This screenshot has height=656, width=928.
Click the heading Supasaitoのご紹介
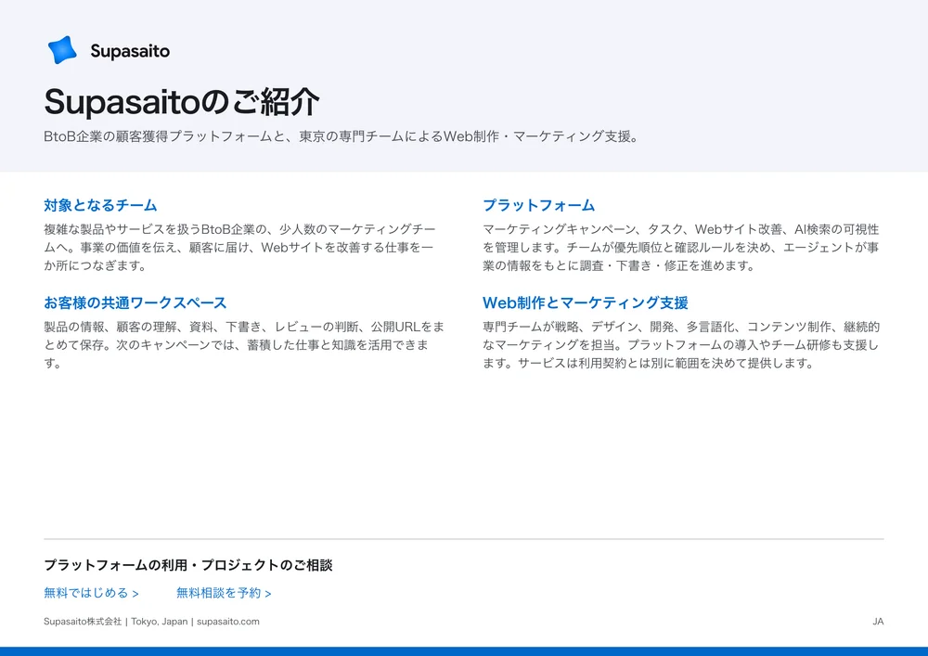coord(182,101)
